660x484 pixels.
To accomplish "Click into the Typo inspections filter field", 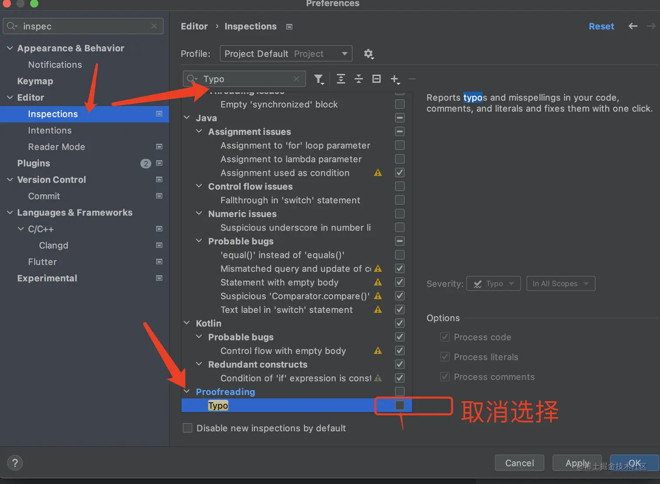I will pyautogui.click(x=244, y=79).
